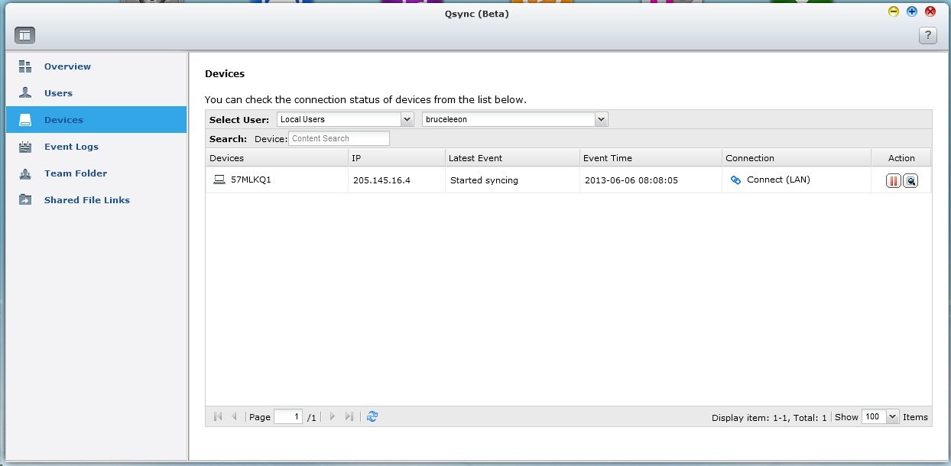Screen dimensions: 951x466
Task: Sort by the IP column header
Action: [x=397, y=158]
